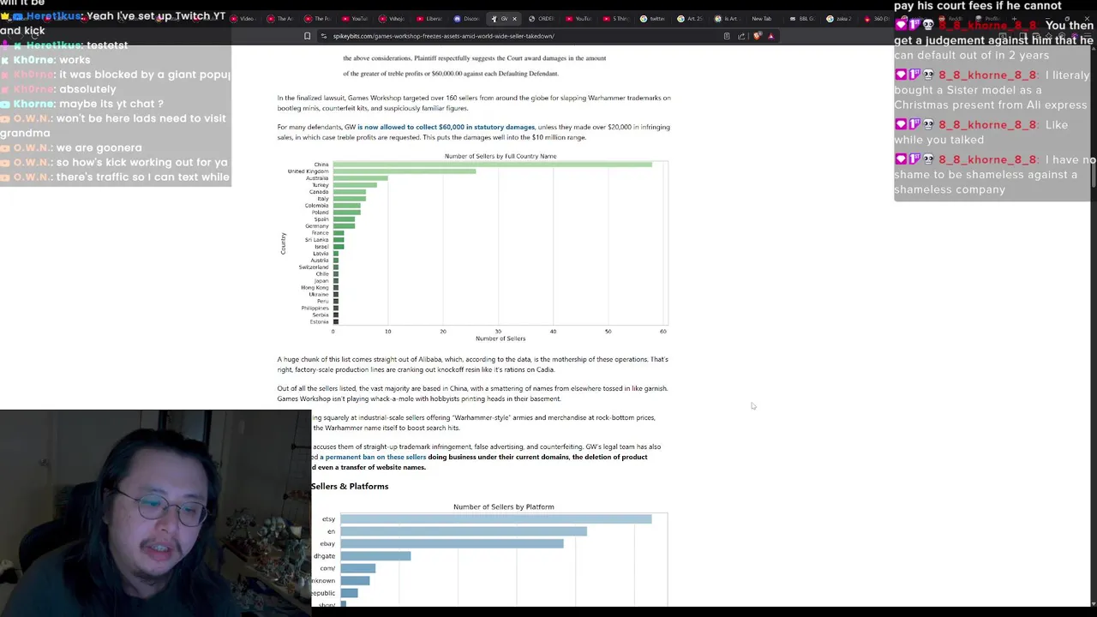
Task: Click the United Kingdom bar in country chart
Action: (x=405, y=171)
